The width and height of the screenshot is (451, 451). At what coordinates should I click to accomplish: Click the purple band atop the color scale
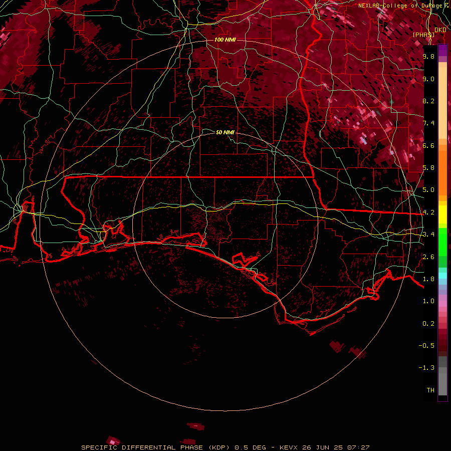click(442, 51)
